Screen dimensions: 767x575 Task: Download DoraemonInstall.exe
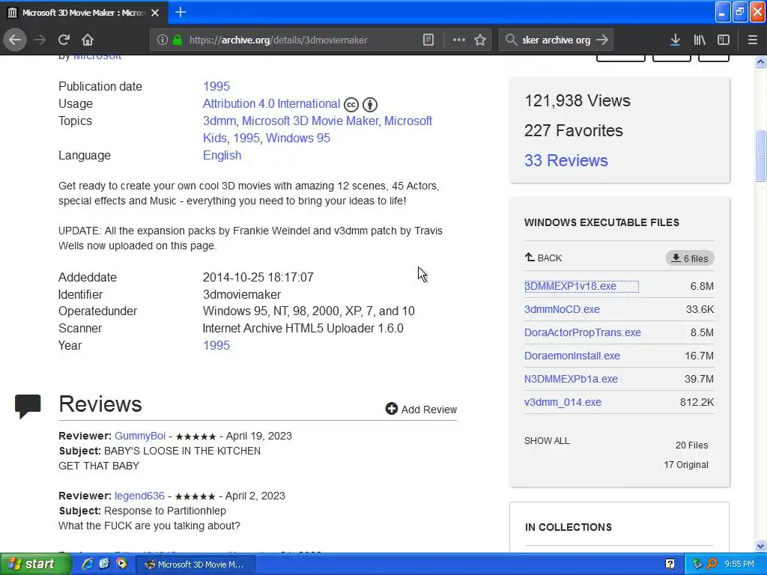(572, 356)
